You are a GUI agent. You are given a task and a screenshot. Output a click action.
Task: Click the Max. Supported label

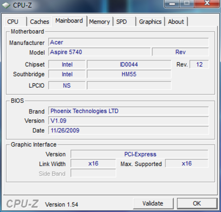click(x=141, y=164)
